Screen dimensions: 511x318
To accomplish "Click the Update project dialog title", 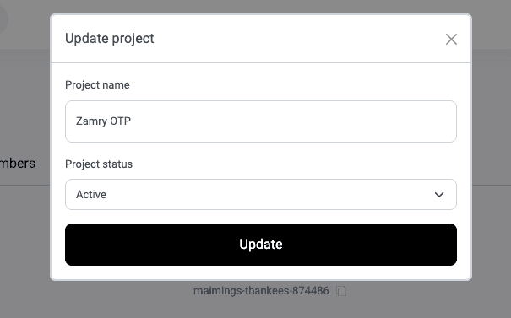I will click(x=110, y=39).
